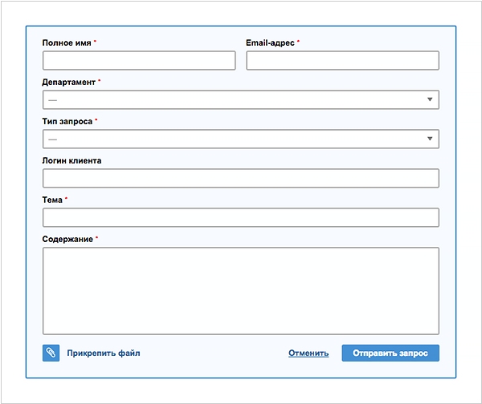Click the Прикрепить файл text link

coord(104,353)
